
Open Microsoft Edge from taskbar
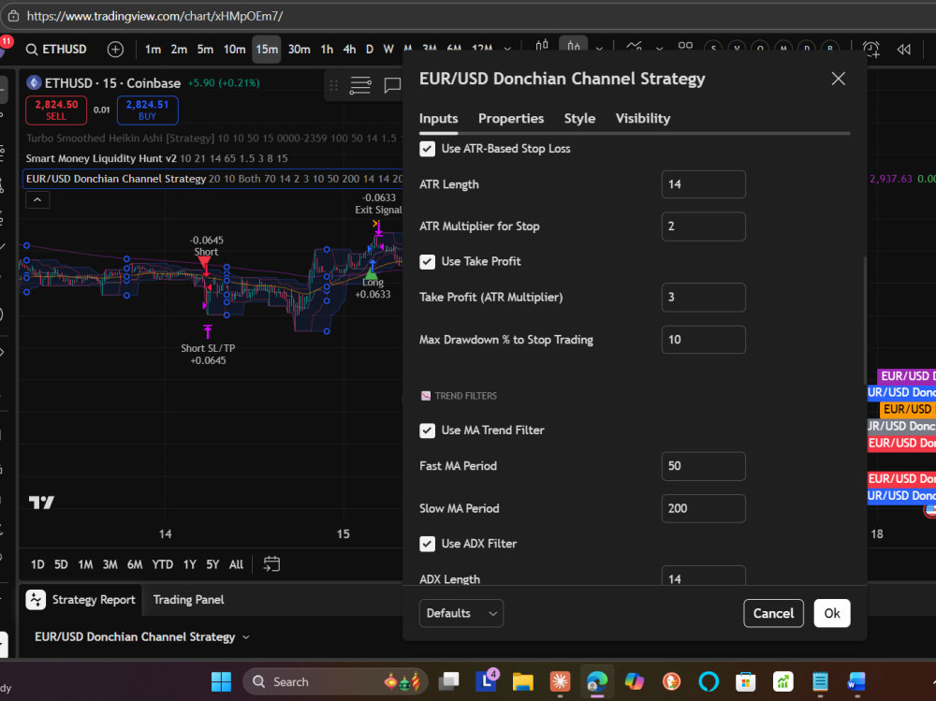[x=597, y=681]
